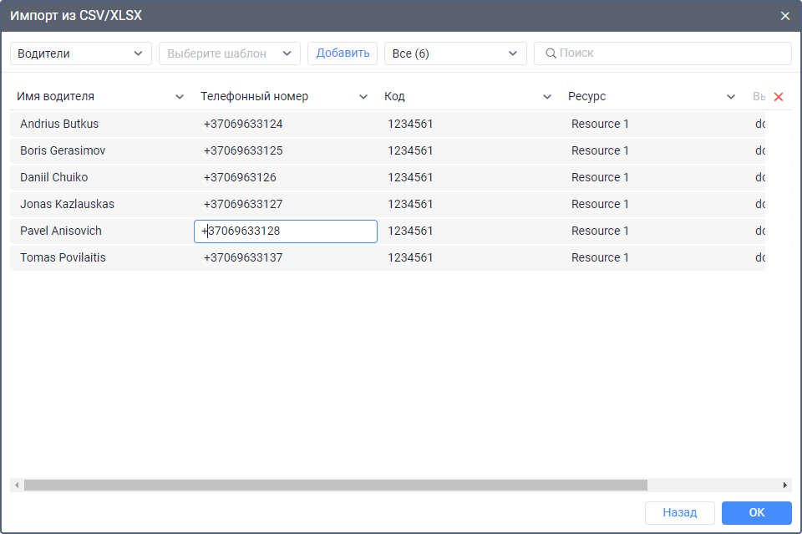This screenshot has height=534, width=802.
Task: Click the Добавить button
Action: point(343,53)
